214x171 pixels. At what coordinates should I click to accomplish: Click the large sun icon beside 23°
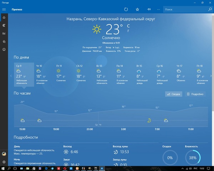pyautogui.click(x=97, y=29)
